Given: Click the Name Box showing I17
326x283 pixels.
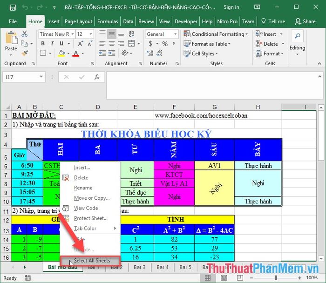Looking at the screenshot, I should (x=23, y=78).
